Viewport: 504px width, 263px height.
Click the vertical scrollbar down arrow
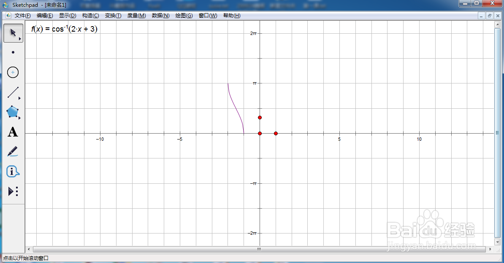pos(498,242)
